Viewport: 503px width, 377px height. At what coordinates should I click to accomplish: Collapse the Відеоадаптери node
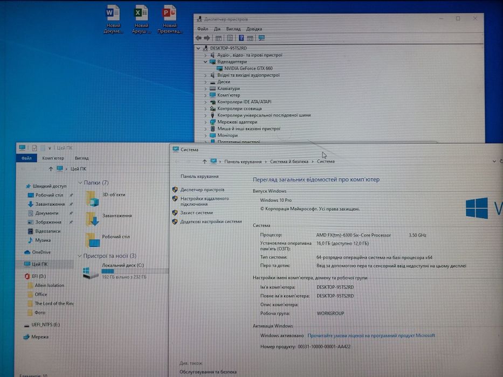tap(205, 61)
